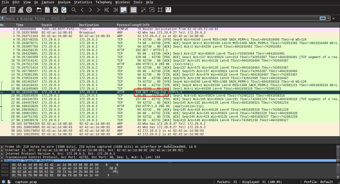Toggle auto-scroll during live capture

point(124,10)
